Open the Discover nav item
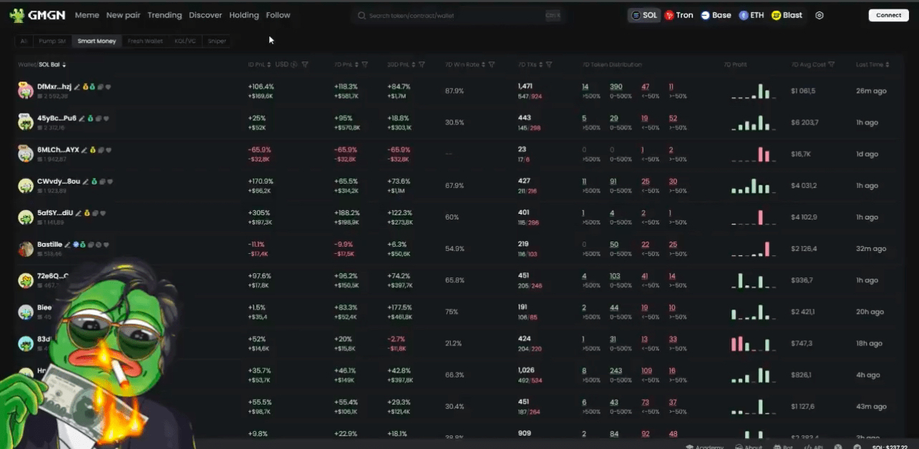 coord(205,15)
